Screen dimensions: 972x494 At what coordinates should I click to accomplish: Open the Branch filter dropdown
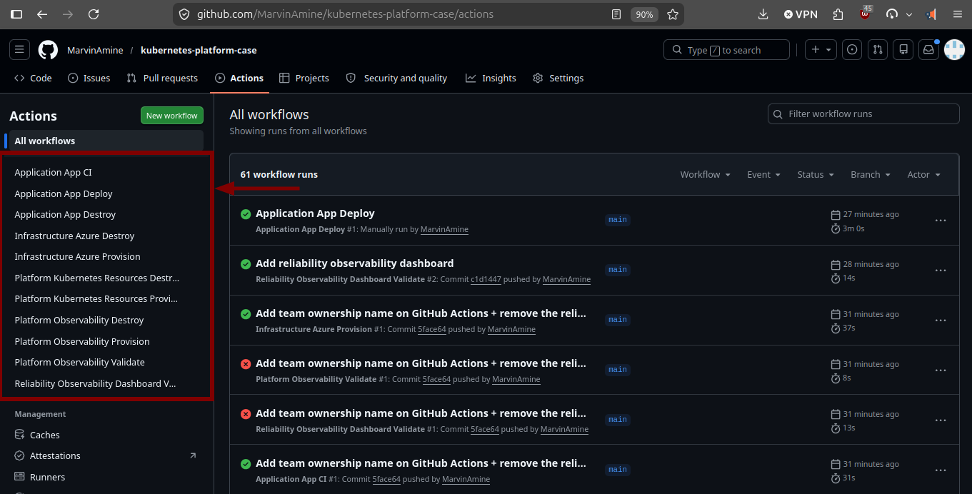871,174
